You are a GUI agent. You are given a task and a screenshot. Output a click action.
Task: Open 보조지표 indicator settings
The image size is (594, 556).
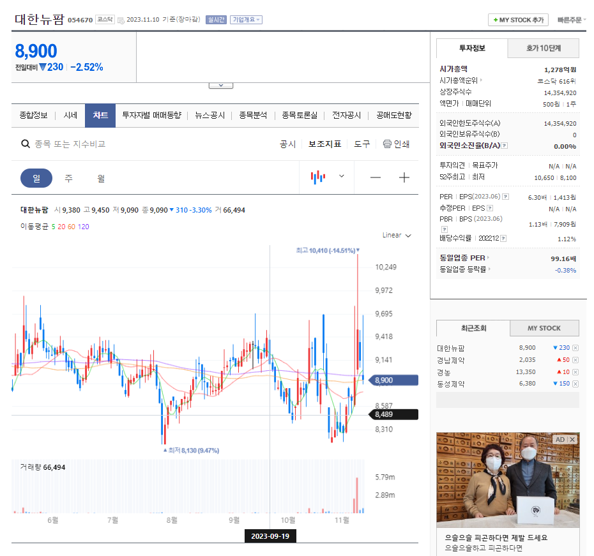(324, 144)
